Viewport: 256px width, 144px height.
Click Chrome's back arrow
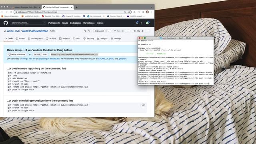click(2, 12)
